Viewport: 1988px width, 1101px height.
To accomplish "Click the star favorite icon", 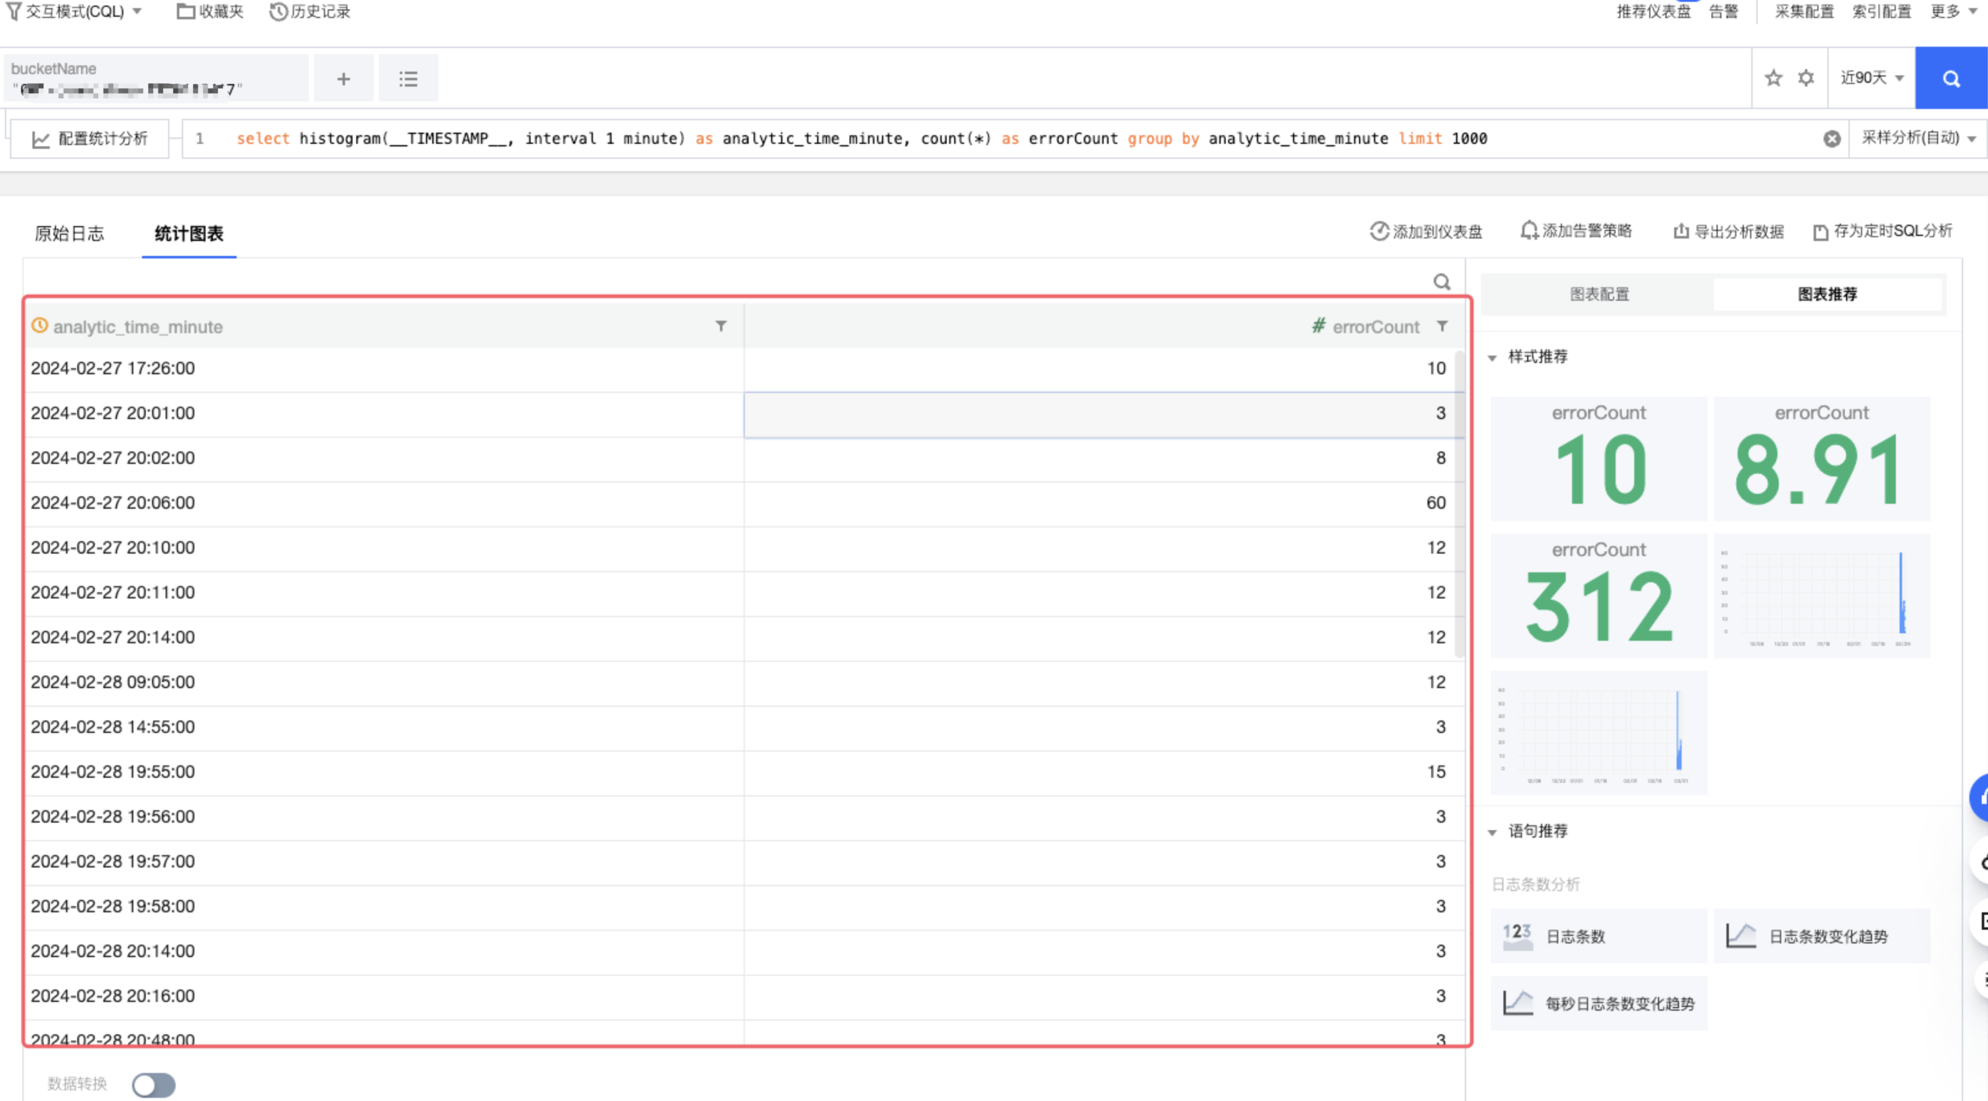I will pos(1773,78).
